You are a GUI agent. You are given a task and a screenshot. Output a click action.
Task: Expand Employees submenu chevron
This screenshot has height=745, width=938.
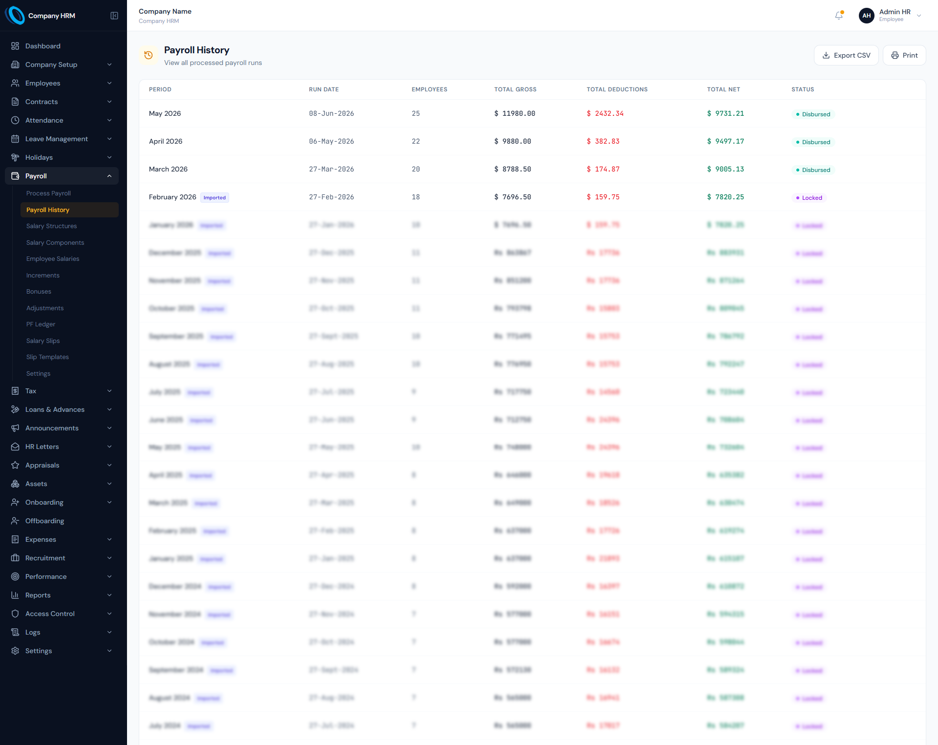(109, 83)
